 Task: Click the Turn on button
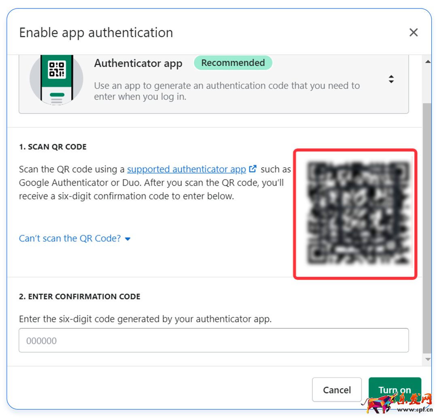click(x=395, y=390)
